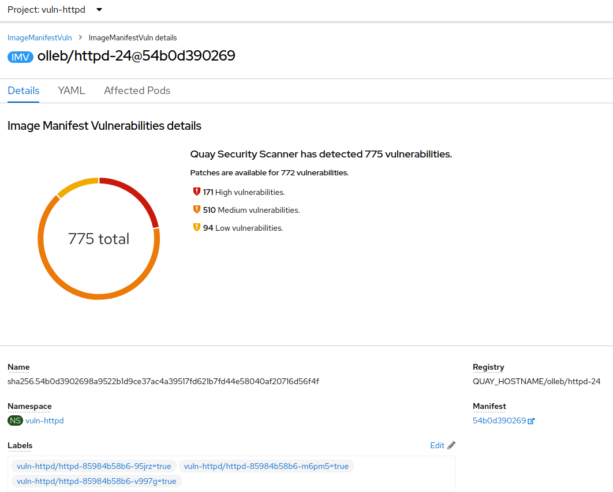Viewport: 613px width, 492px height.
Task: Click the ImageManifestVuln breadcrumb link
Action: pyautogui.click(x=39, y=37)
